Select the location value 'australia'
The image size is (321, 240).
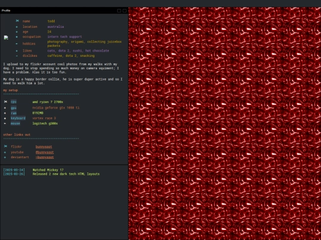(x=56, y=27)
